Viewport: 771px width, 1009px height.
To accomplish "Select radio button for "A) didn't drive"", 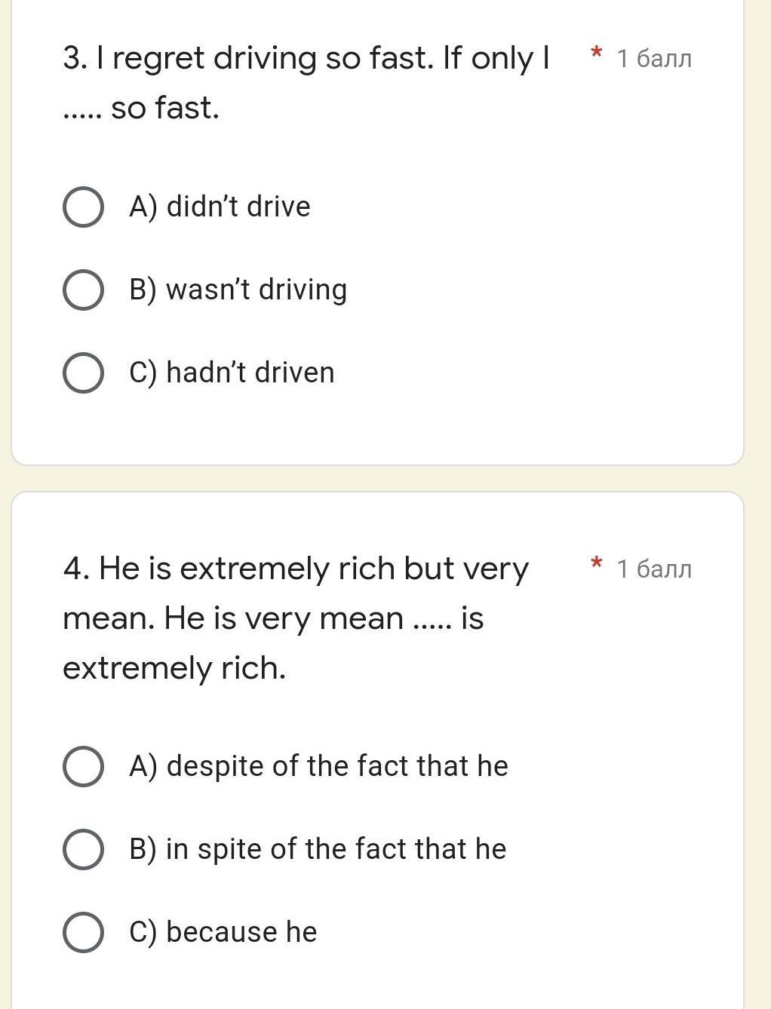I will pyautogui.click(x=83, y=207).
